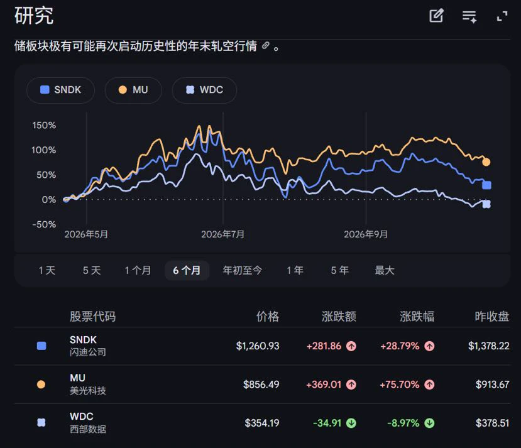
Task: Click MU orange circle swatch in table
Action: point(41,385)
